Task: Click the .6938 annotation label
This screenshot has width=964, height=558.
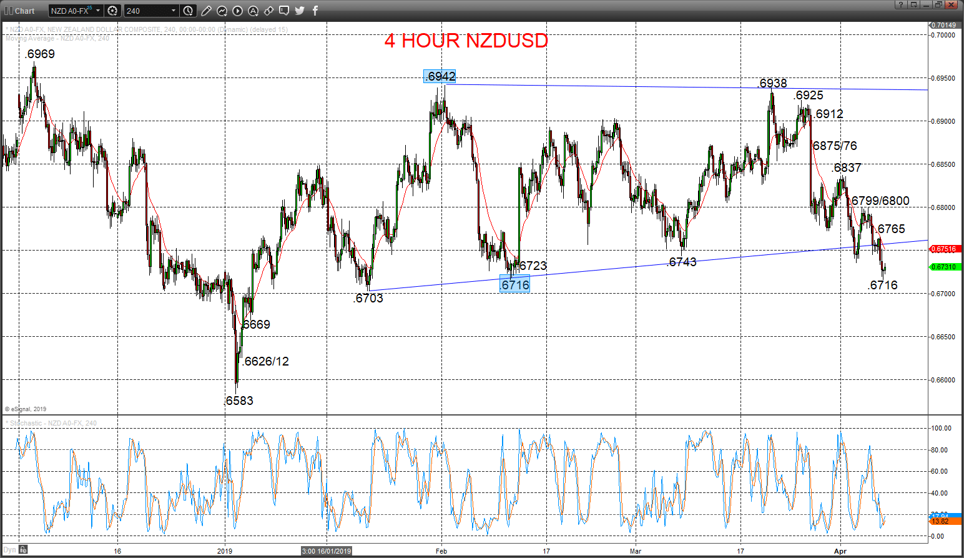Action: (x=772, y=83)
